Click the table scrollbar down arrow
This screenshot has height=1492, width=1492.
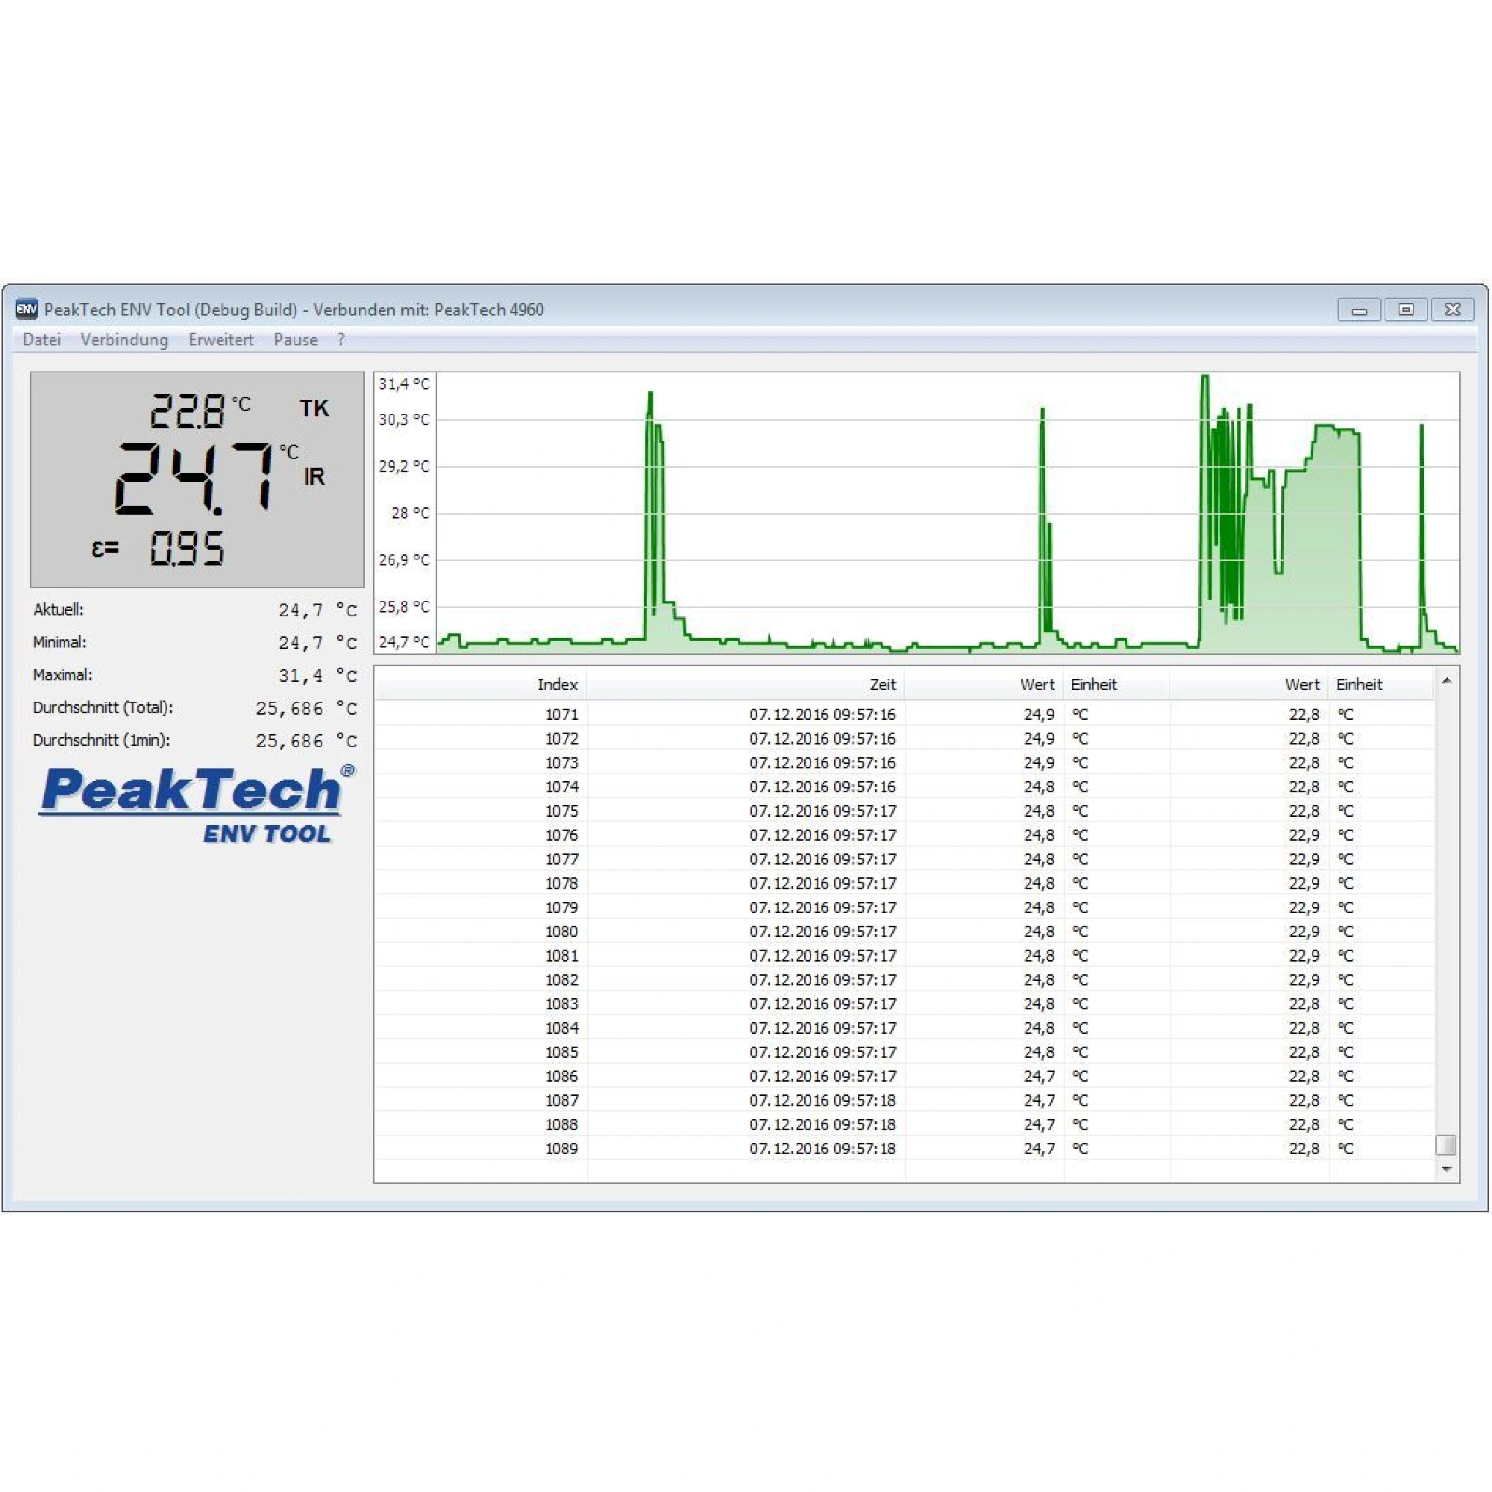(1446, 1170)
